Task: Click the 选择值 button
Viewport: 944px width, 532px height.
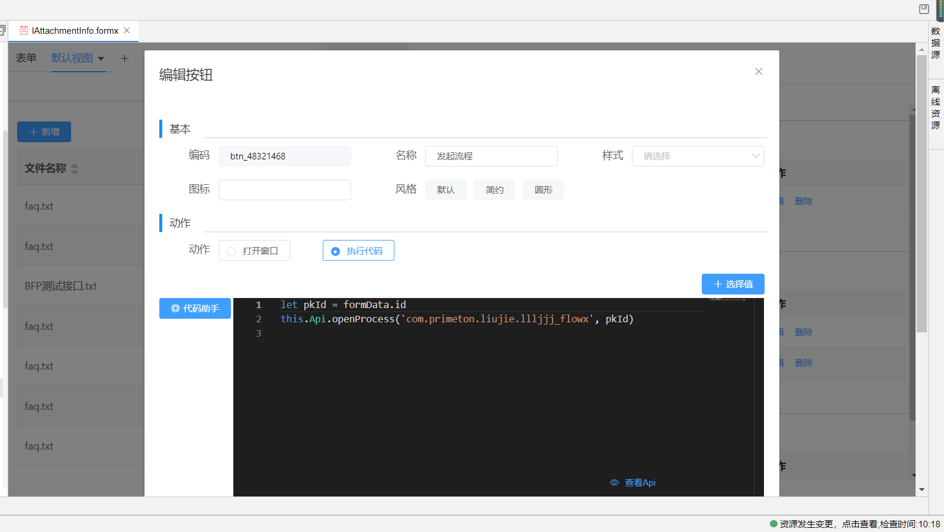Action: point(733,284)
